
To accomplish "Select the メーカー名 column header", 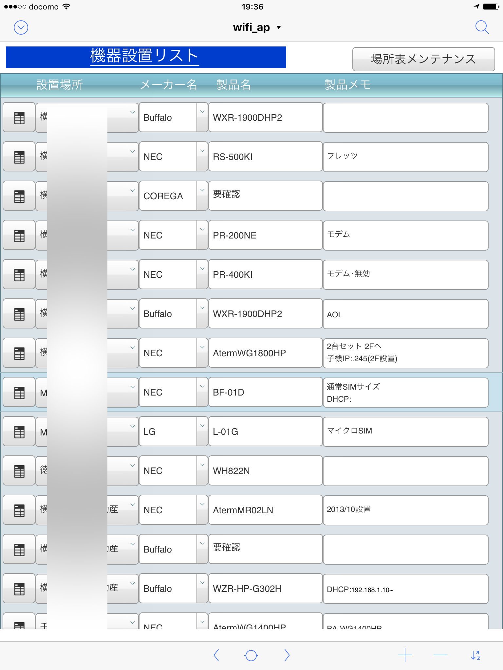I will (169, 85).
